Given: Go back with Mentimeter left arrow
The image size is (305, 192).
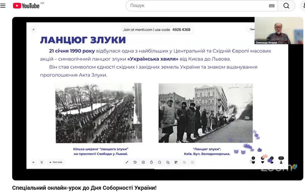Looking at the screenshot, I should (34, 162).
